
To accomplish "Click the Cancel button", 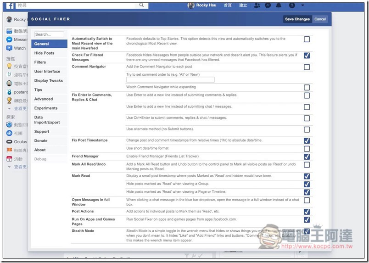I will tap(320, 19).
